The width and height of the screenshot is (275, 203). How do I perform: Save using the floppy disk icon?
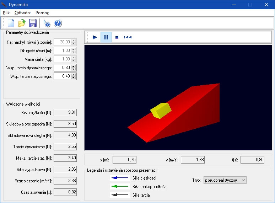33,23
